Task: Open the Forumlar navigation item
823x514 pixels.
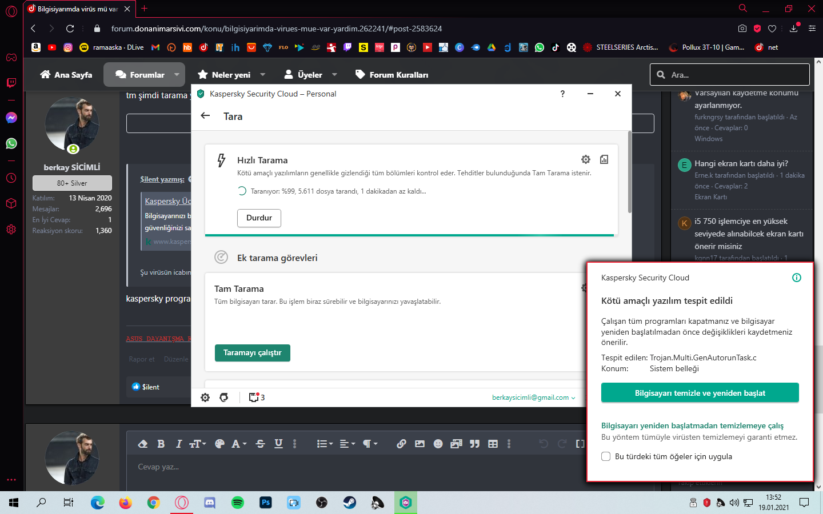Action: coord(140,75)
